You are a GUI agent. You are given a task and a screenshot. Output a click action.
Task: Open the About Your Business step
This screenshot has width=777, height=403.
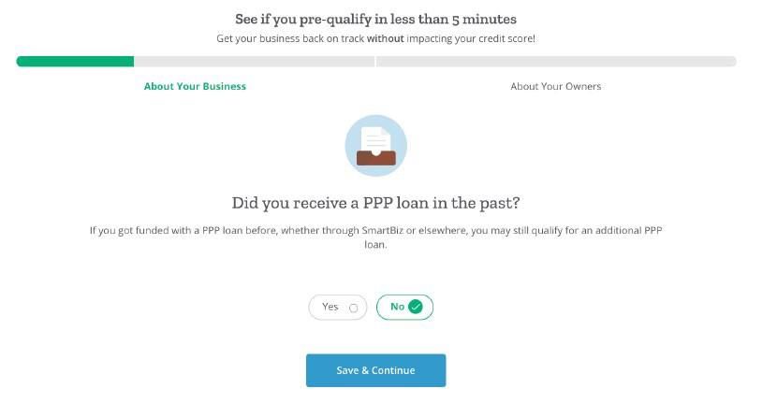[195, 86]
